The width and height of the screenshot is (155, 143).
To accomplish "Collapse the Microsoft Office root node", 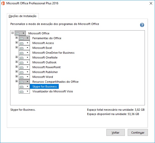I will (12, 33).
